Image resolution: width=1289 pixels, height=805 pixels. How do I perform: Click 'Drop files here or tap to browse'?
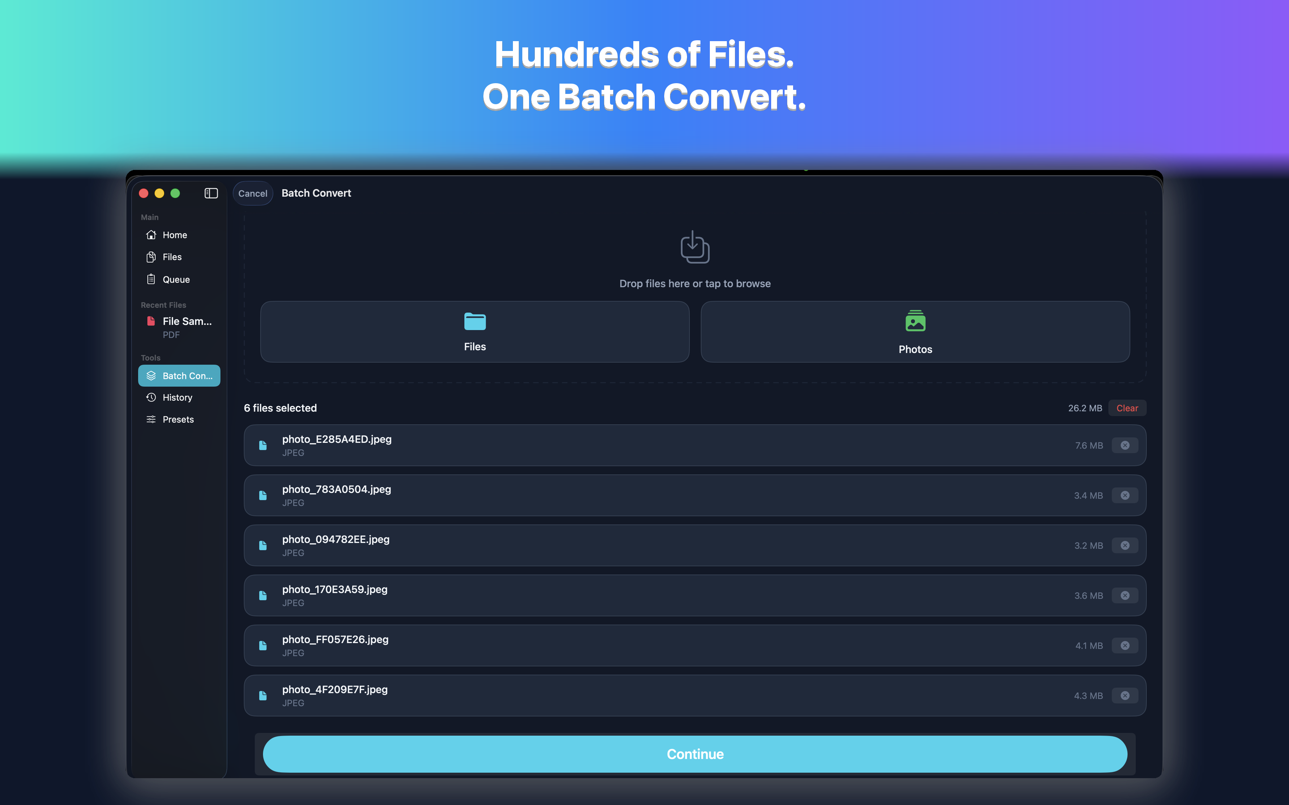695,284
